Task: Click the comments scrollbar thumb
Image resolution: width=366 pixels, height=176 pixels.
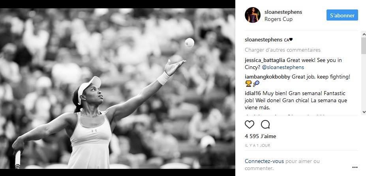Action: 363,45
